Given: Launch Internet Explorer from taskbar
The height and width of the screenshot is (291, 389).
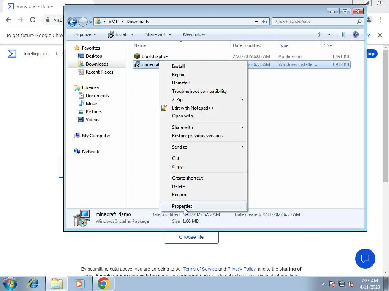Looking at the screenshot, I should point(33,283).
